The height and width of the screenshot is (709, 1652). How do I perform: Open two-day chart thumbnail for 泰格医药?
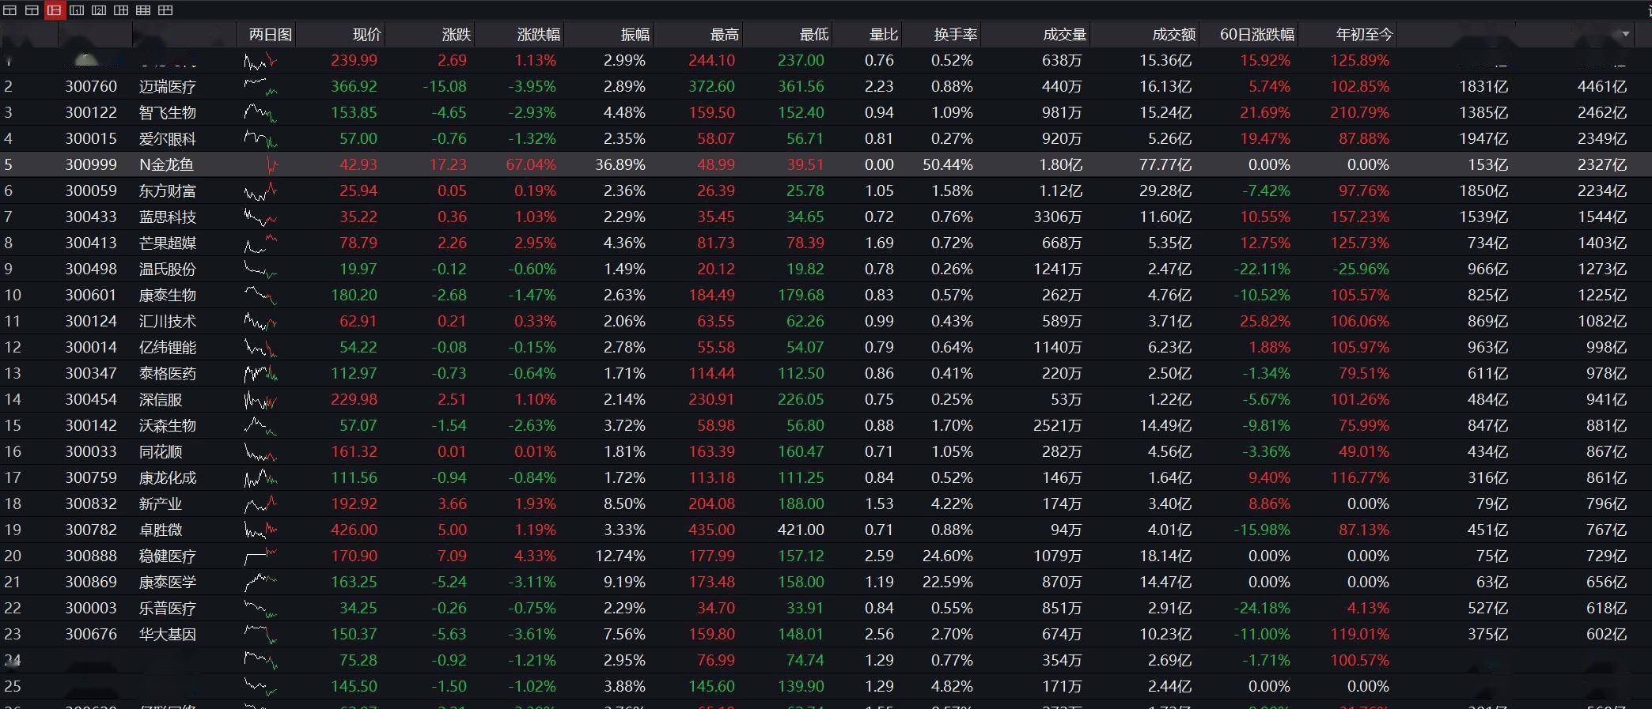(260, 374)
